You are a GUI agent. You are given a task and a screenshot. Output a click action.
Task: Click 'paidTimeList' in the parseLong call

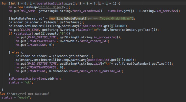[99, 60]
